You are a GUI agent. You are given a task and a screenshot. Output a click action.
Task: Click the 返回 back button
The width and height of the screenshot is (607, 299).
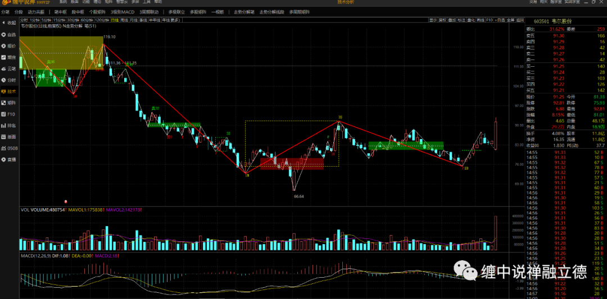[520, 20]
